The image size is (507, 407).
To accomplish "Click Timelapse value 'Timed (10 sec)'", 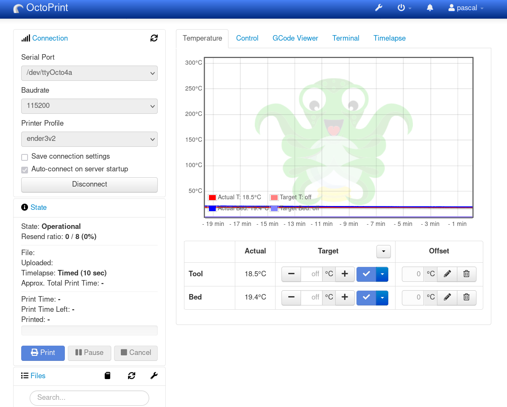I will click(x=82, y=273).
